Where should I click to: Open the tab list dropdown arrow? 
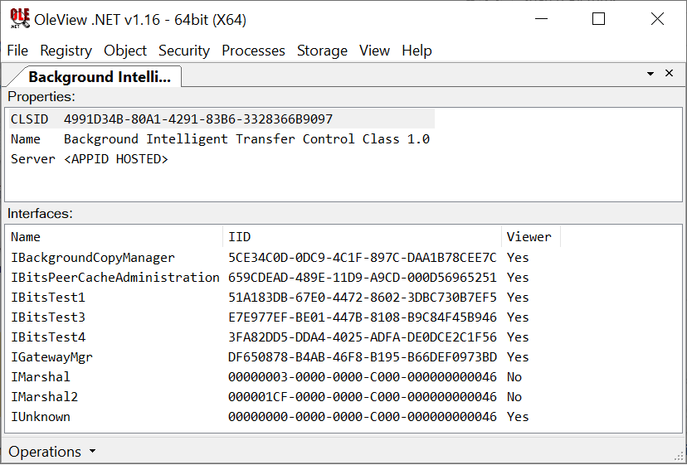651,74
